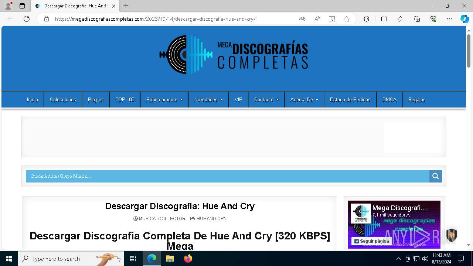
Task: Refresh the current page
Action: (x=27, y=19)
